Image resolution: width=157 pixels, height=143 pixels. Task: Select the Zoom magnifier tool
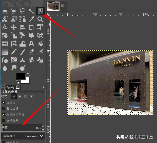point(40,19)
